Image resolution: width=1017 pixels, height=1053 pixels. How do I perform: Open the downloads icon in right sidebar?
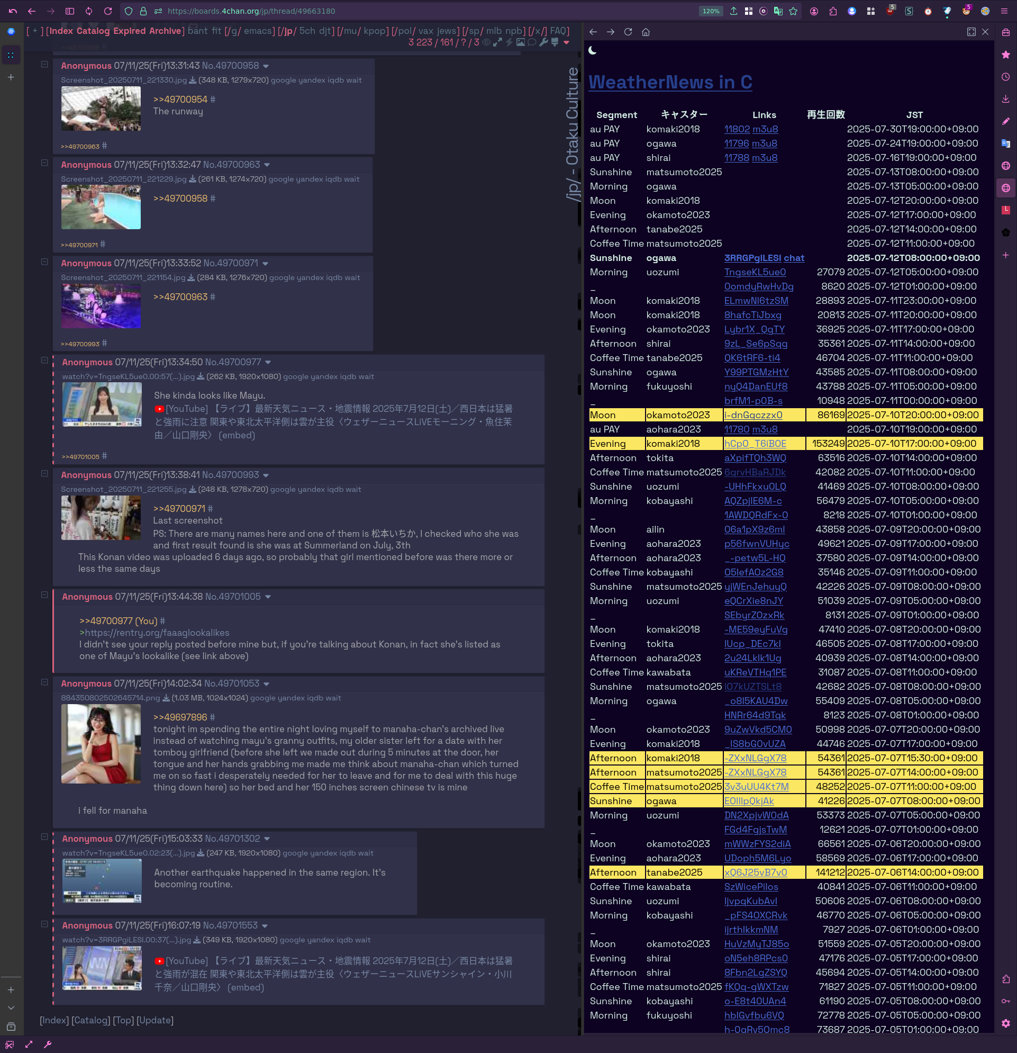(1005, 99)
